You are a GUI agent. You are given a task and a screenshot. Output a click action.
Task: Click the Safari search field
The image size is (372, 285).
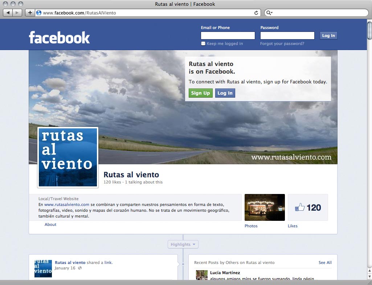point(316,13)
